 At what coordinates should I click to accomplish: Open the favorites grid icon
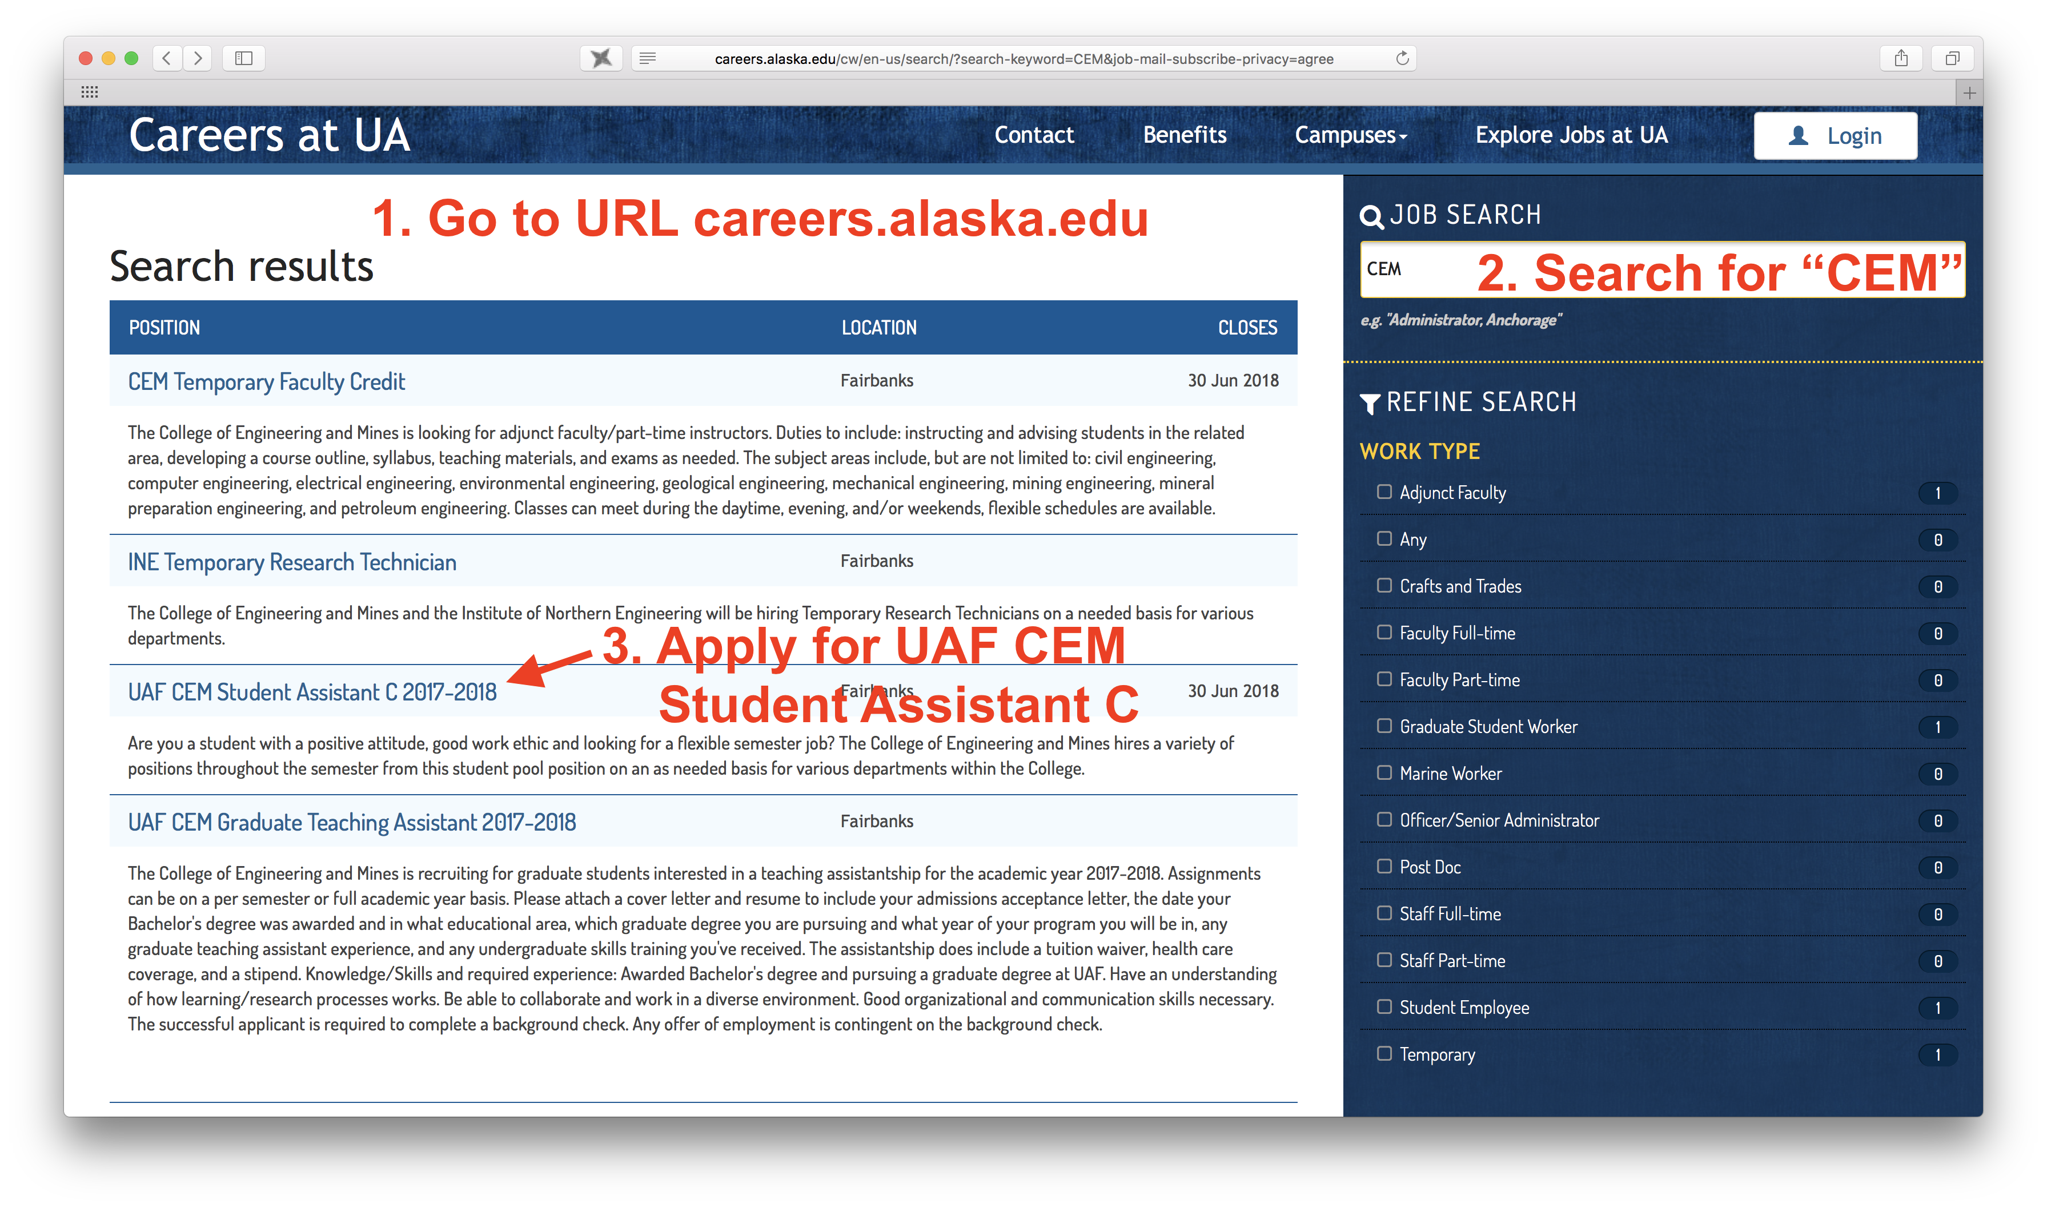pos(90,92)
